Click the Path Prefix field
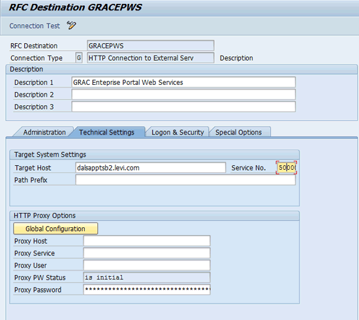This screenshot has width=359, height=320. pos(185,180)
